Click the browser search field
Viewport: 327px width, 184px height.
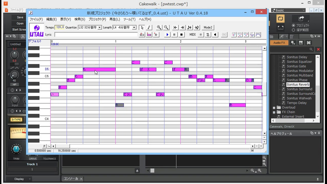point(292,49)
